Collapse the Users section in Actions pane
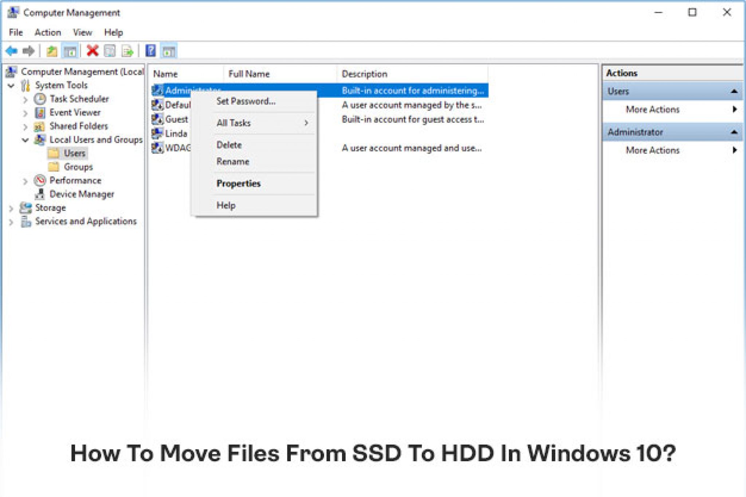The height and width of the screenshot is (497, 746). point(734,91)
